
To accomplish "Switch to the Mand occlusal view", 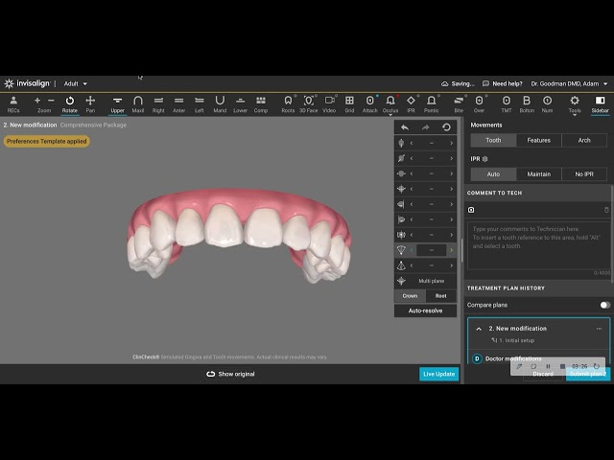I will coord(220,104).
